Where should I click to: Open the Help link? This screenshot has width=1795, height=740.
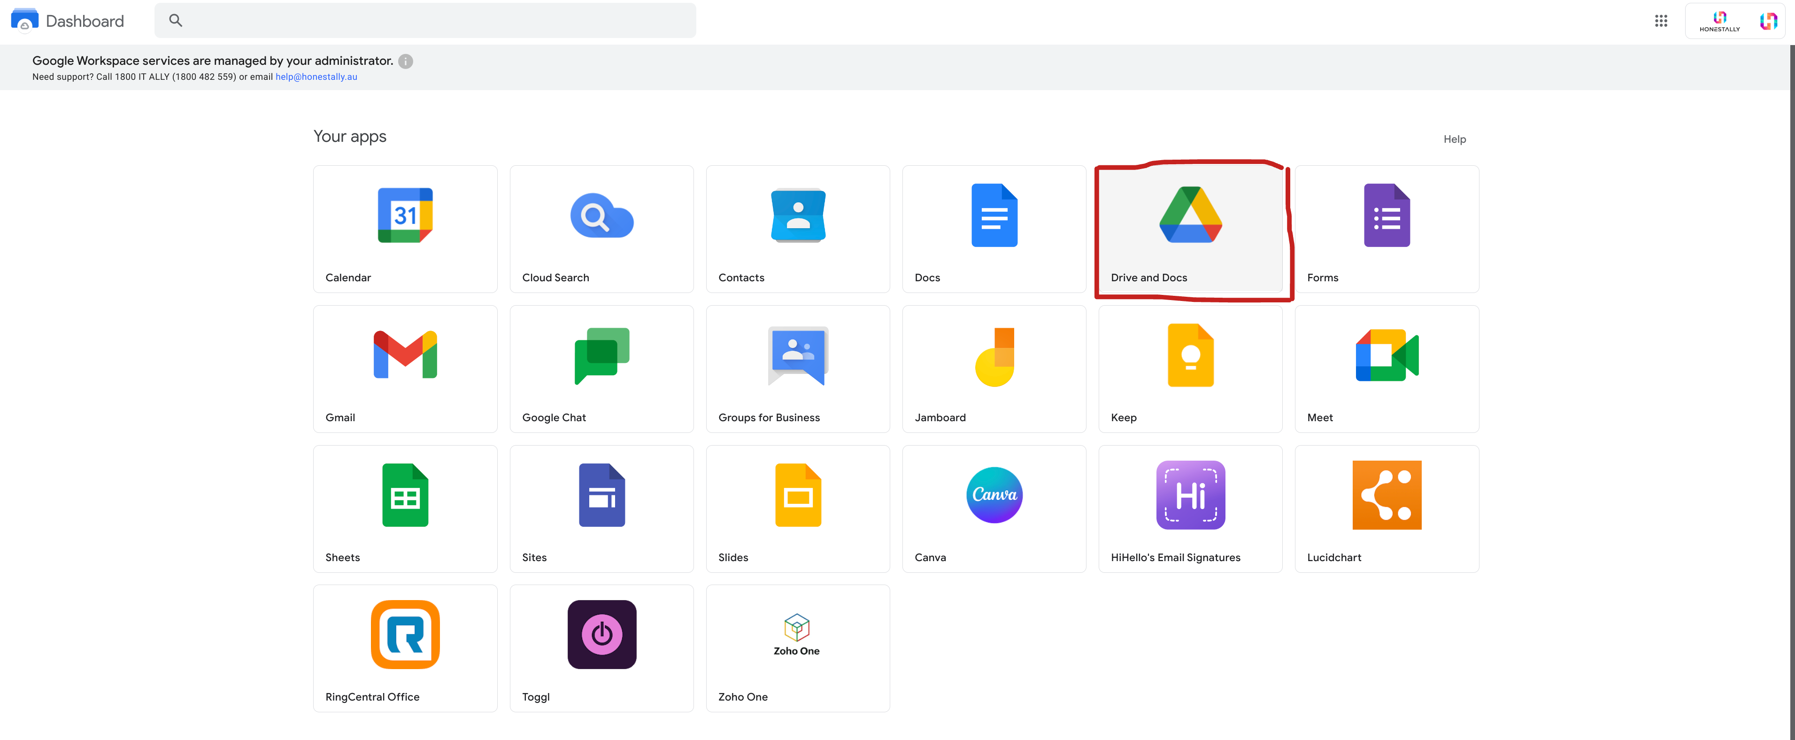point(1454,139)
